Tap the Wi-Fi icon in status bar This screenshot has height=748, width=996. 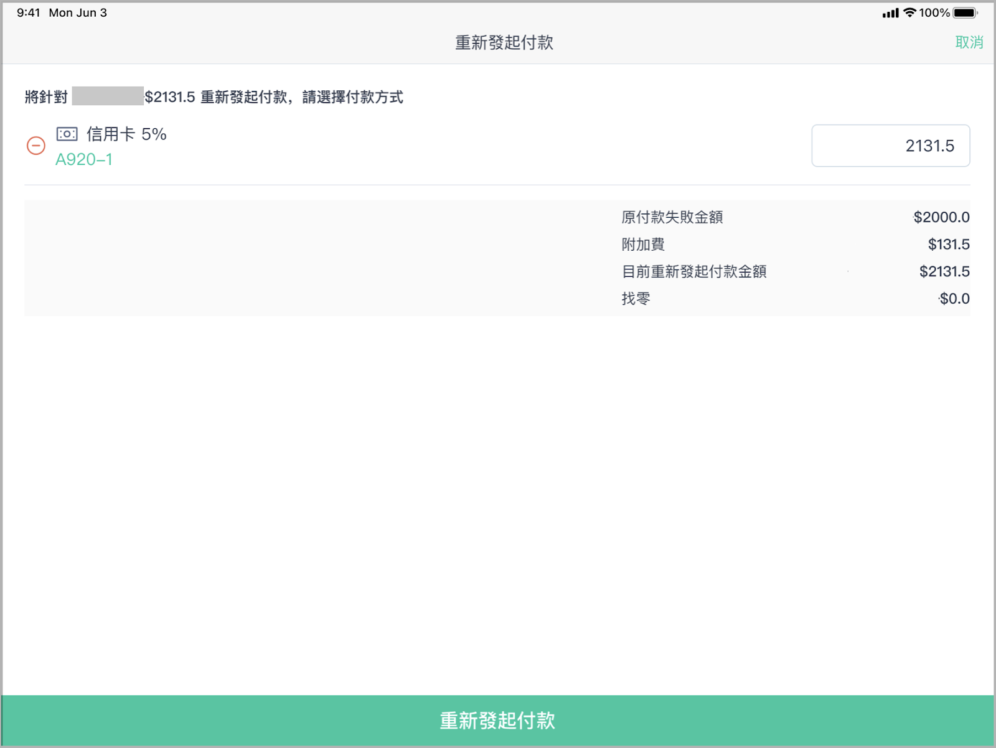point(909,12)
